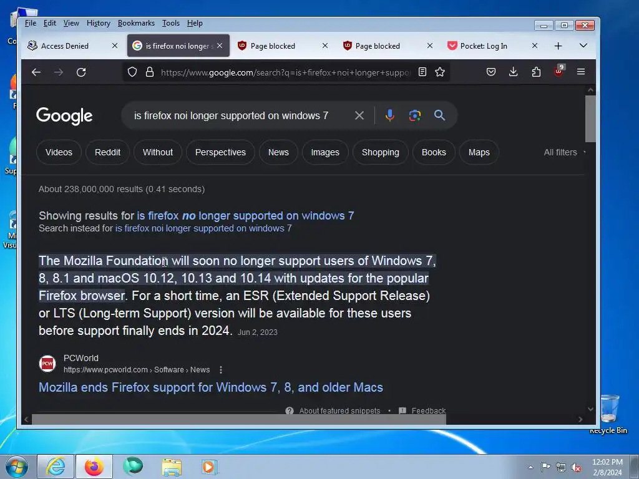Search instead for original 'noi' query link

click(203, 228)
